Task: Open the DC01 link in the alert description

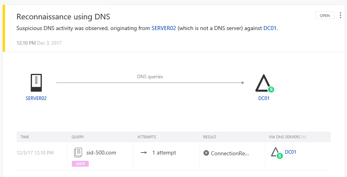Action: click(270, 28)
